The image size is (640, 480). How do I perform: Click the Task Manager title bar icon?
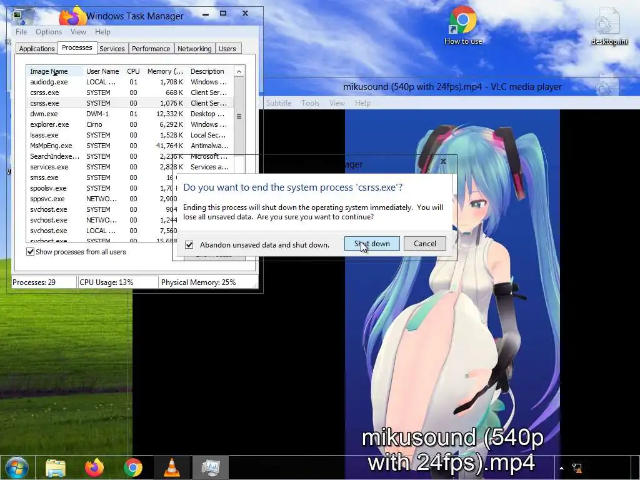click(x=18, y=16)
